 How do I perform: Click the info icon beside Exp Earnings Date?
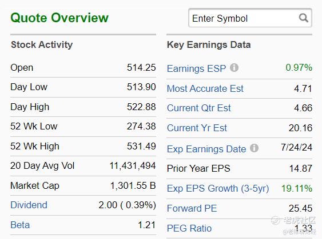(254, 148)
